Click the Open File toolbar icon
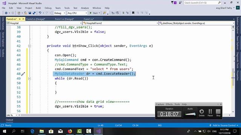Viewport: 241px width, 135px height. (x=26, y=13)
